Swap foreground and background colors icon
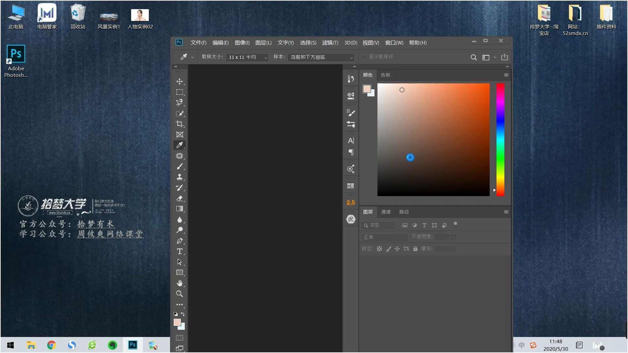This screenshot has width=628, height=353. pyautogui.click(x=183, y=314)
